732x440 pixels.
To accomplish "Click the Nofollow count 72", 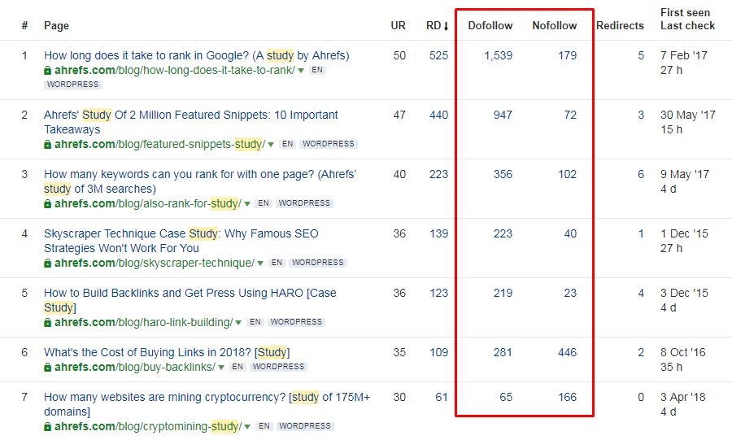I will pyautogui.click(x=570, y=115).
